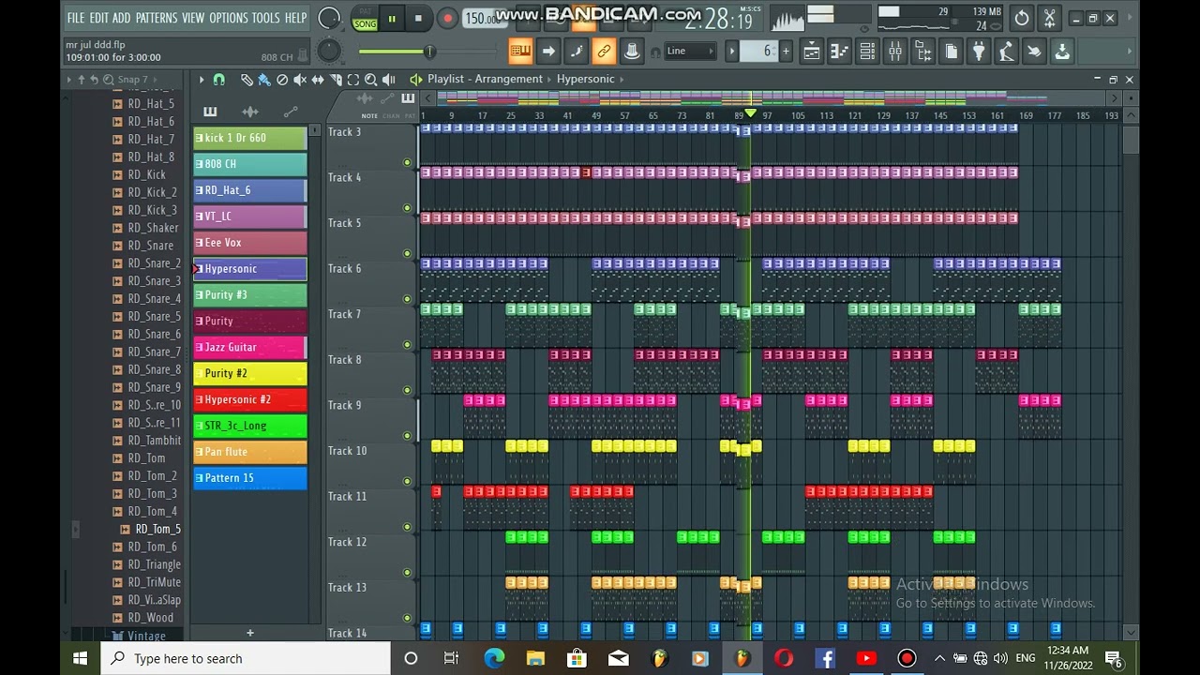Select the Slip tool in Playlist toolbar
Viewport: 1200px width, 675px height.
click(x=318, y=80)
